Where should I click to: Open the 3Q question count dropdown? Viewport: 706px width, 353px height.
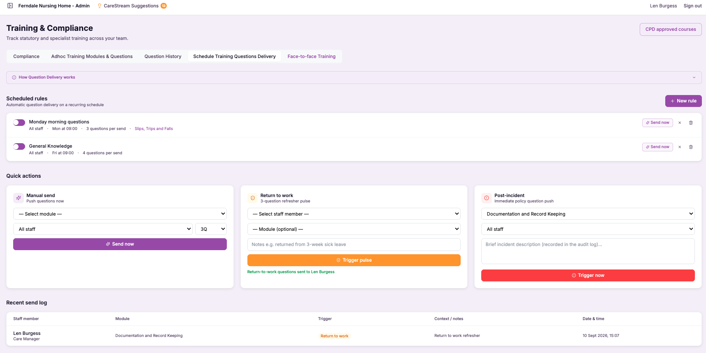point(211,229)
